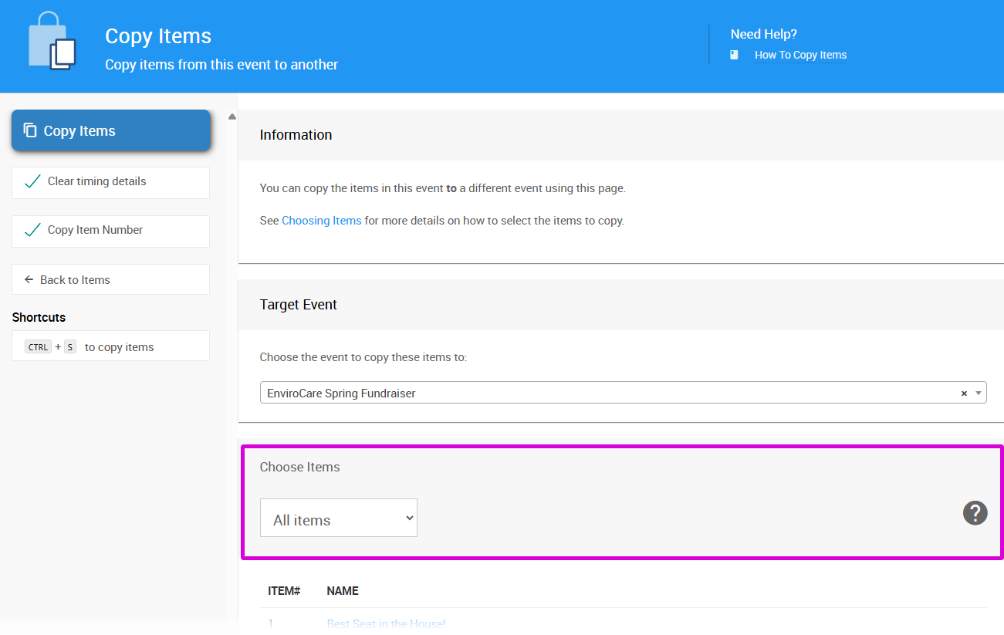Open the All items dropdown
Image resolution: width=1004 pixels, height=635 pixels.
click(338, 518)
